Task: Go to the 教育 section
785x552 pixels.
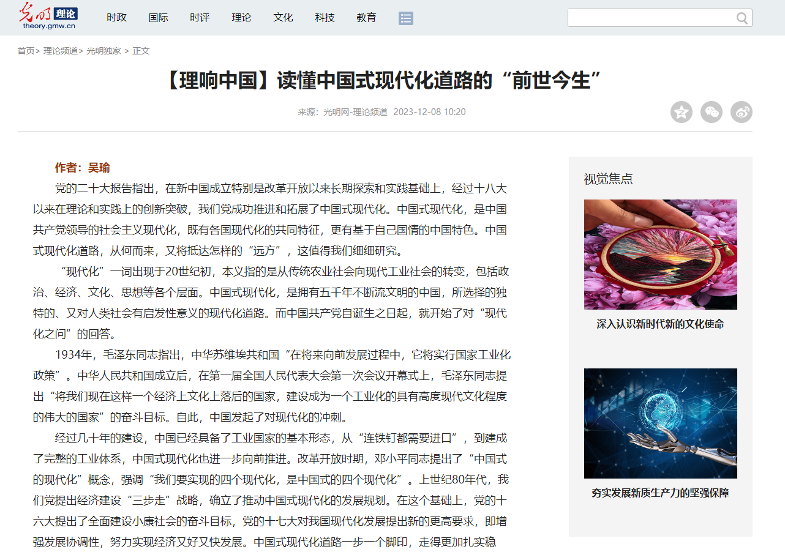Action: pos(366,18)
